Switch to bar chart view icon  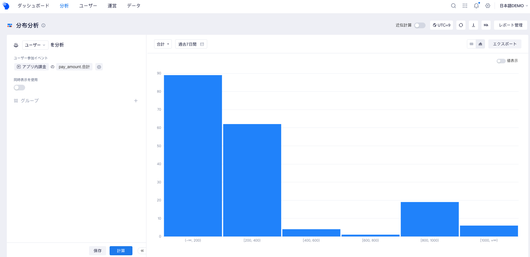[480, 44]
